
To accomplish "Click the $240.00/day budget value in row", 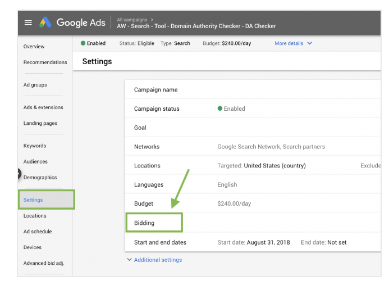I will pyautogui.click(x=234, y=203).
